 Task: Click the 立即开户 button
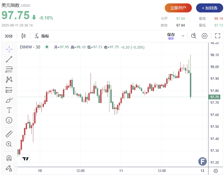coord(178,8)
